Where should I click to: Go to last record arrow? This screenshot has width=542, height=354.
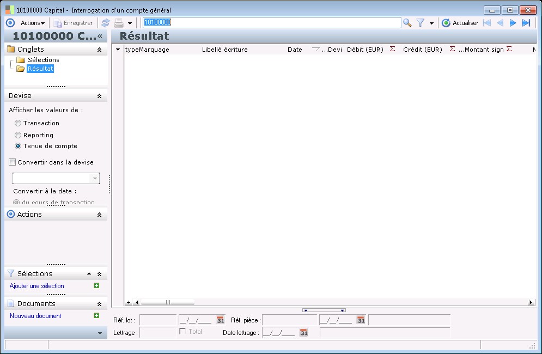[526, 23]
